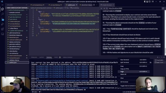The height and width of the screenshot is (93, 166).
Task: Choose Split Terminal in context menu
Action: (x=134, y=63)
